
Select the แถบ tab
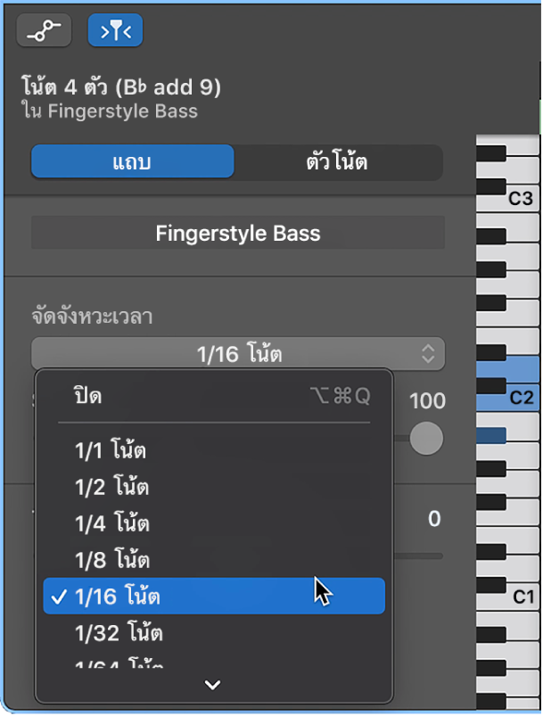pyautogui.click(x=132, y=161)
